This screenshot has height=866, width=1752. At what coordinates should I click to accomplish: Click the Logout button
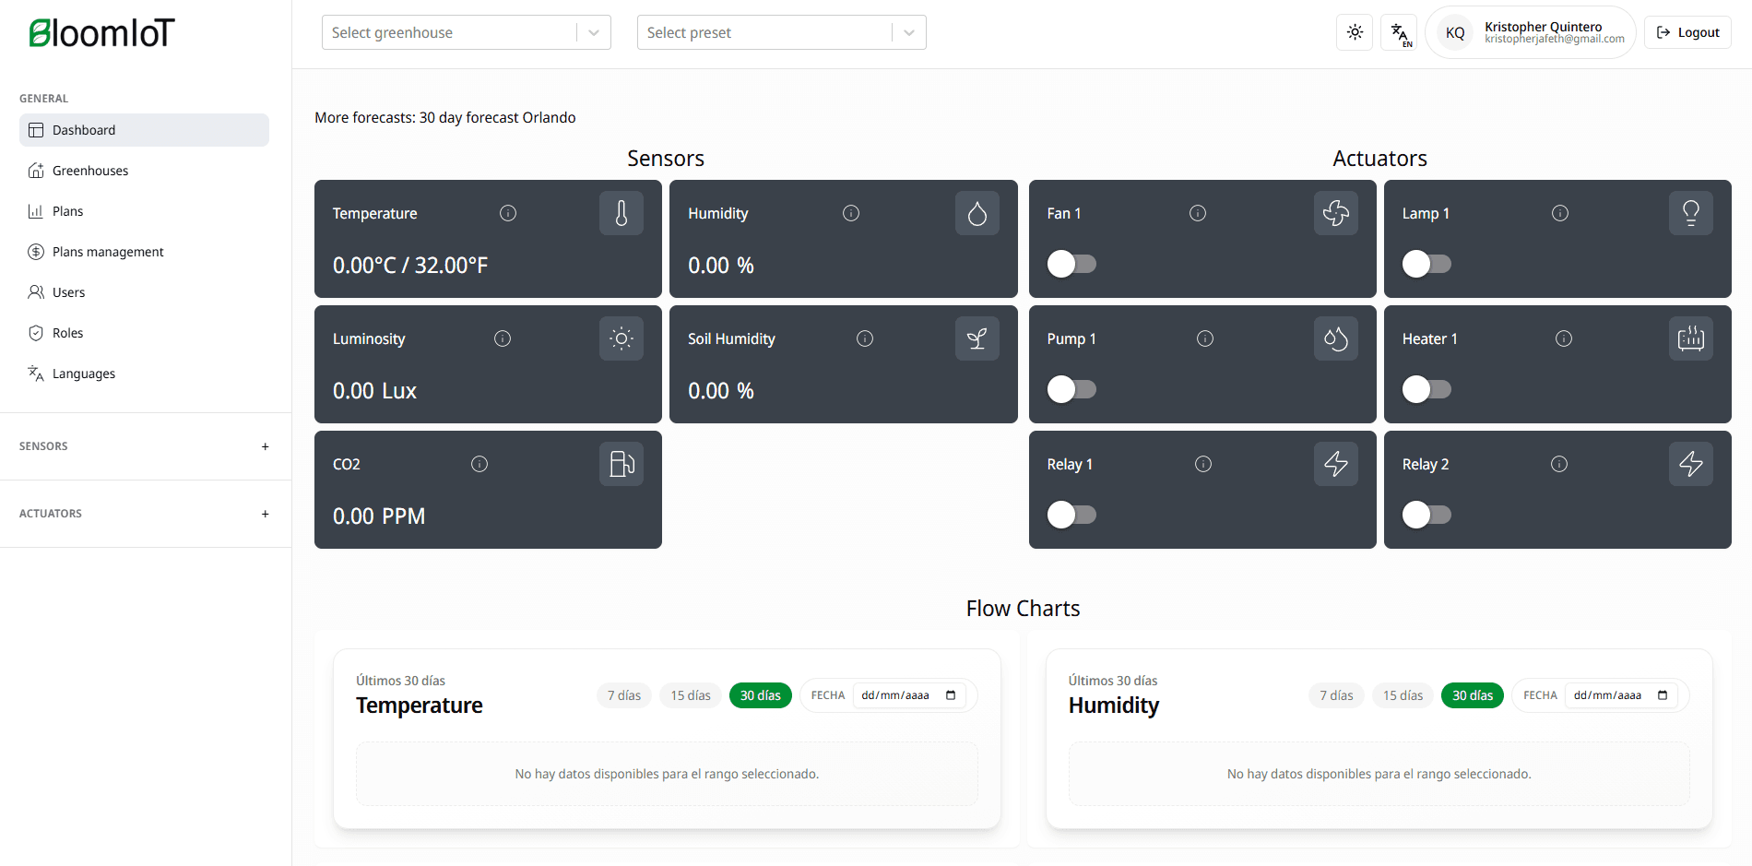[1687, 32]
